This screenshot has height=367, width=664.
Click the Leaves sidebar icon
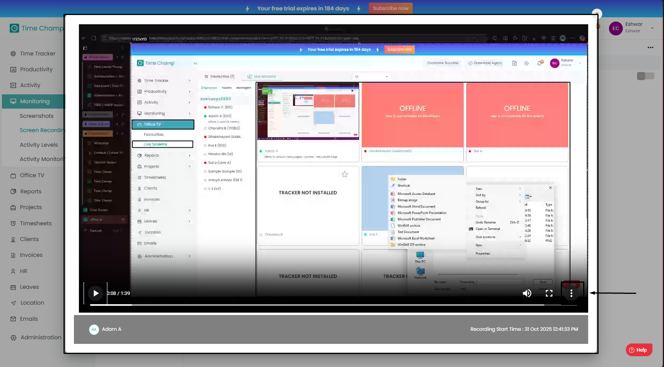click(x=13, y=287)
